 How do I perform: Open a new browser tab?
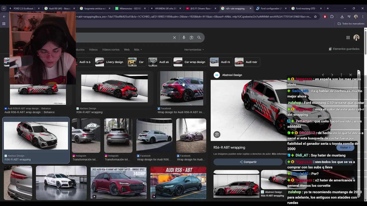tap(328, 9)
